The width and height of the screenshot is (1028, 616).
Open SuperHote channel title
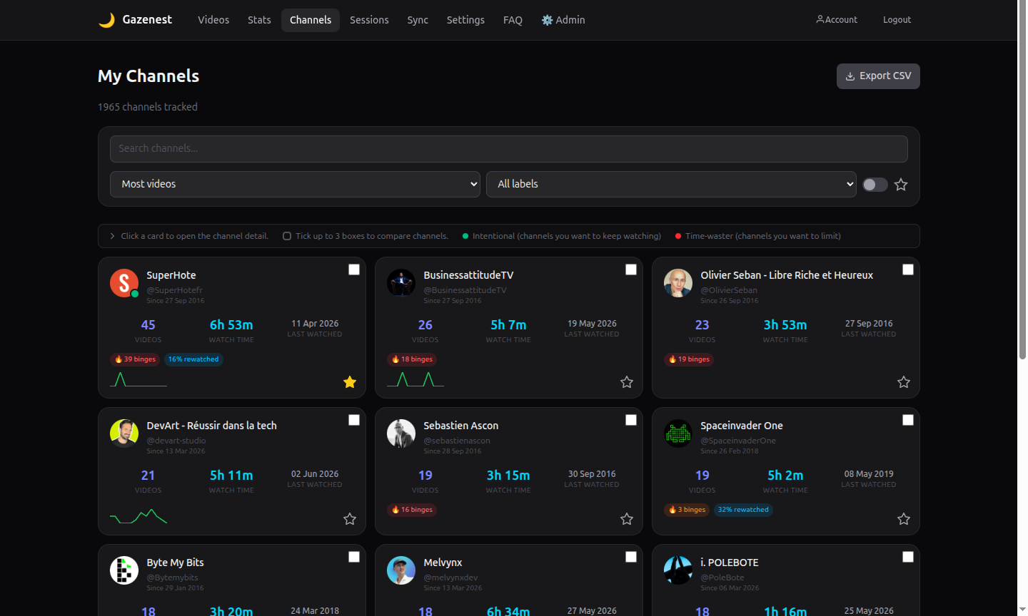coord(171,275)
